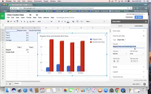Move document using the folder icon
Image resolution: width=151 pixels, height=94 pixels.
click(30, 15)
